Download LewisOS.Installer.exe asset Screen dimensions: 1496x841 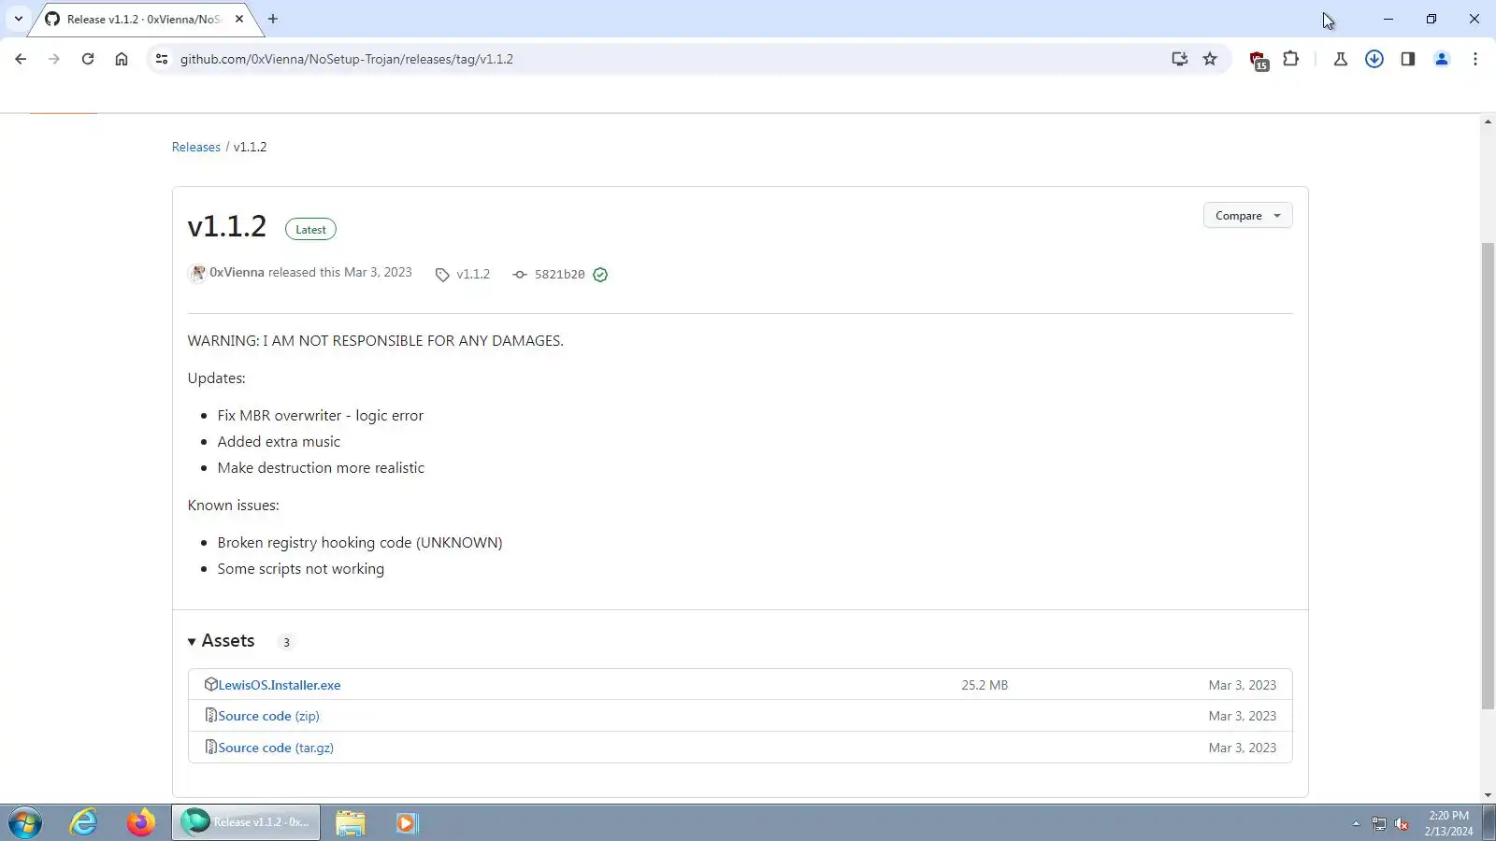pyautogui.click(x=280, y=685)
